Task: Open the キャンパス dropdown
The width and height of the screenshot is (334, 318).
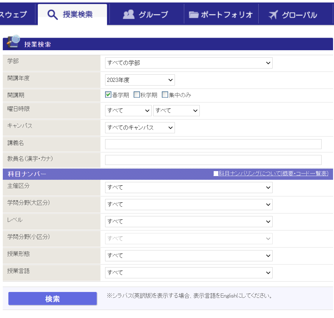Action: (140, 128)
